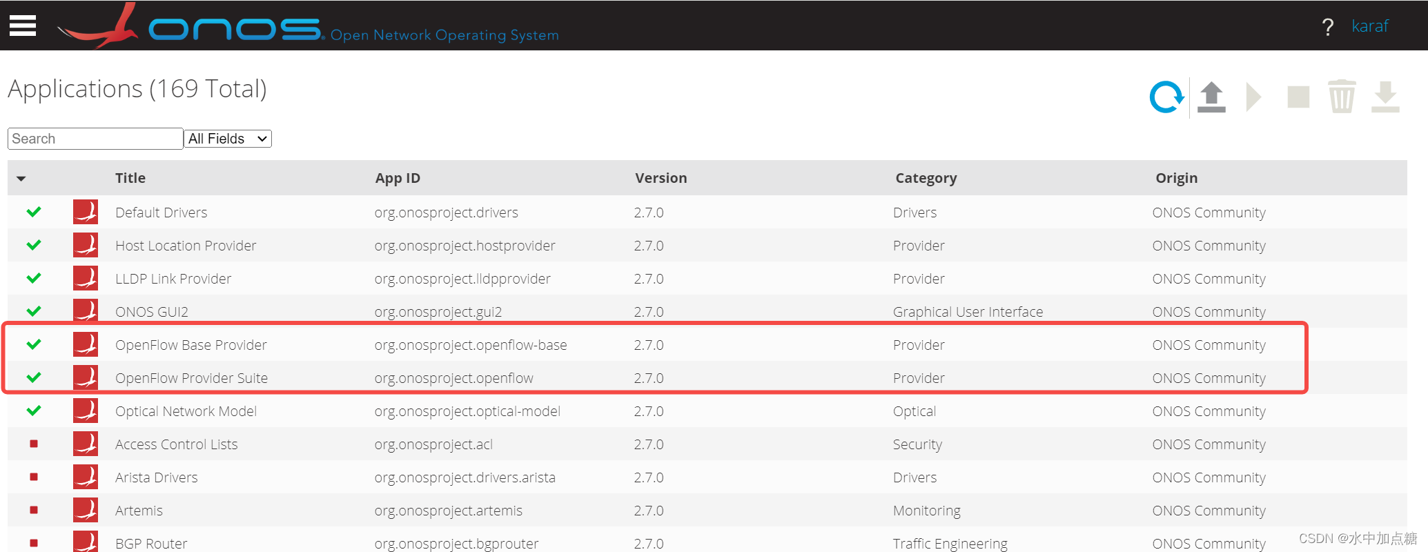Refresh the applications list
The width and height of the screenshot is (1428, 552).
pyautogui.click(x=1166, y=97)
